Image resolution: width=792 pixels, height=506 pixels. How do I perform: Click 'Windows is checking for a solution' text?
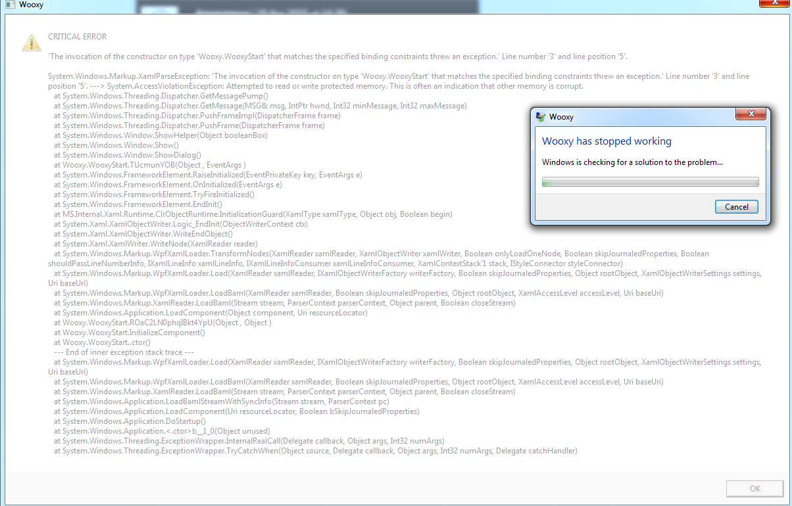(x=632, y=162)
